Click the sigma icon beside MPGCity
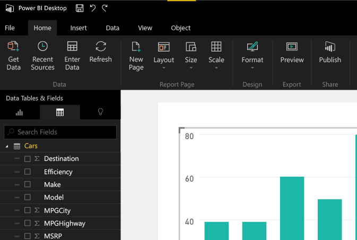The image size is (357, 240). (x=37, y=210)
